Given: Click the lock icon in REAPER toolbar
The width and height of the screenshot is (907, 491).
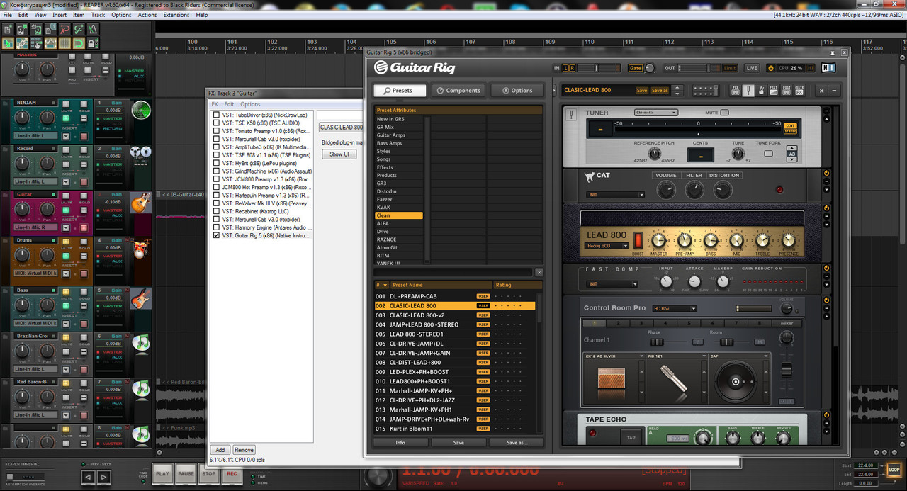Looking at the screenshot, I should tap(91, 43).
